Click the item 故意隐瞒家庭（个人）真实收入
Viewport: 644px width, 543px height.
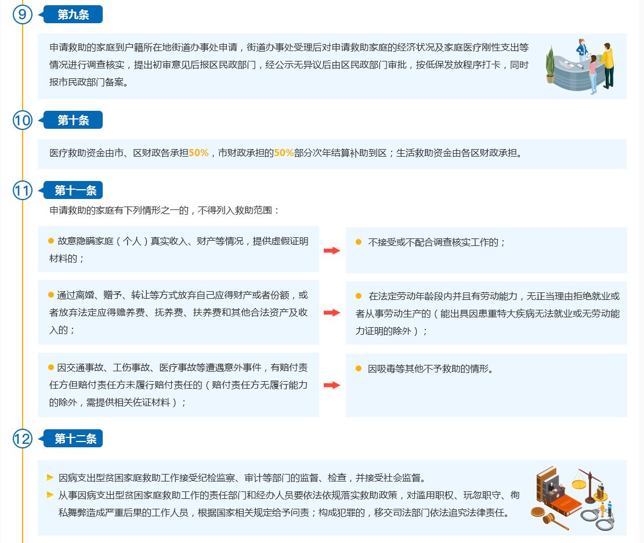pos(179,249)
